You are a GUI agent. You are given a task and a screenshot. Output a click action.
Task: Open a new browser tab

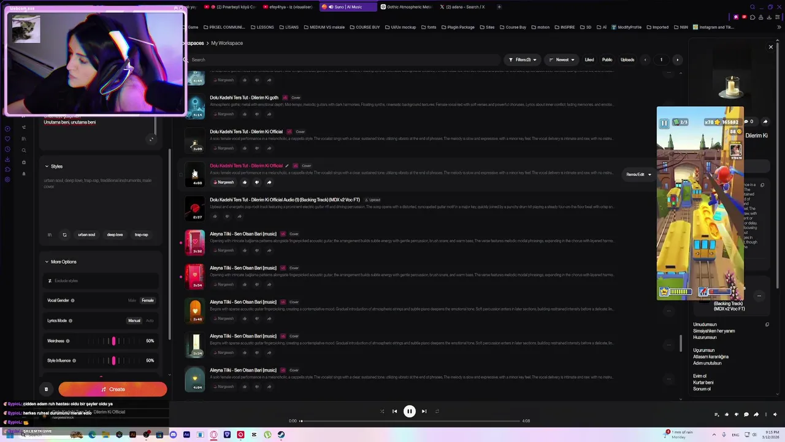pos(499,7)
